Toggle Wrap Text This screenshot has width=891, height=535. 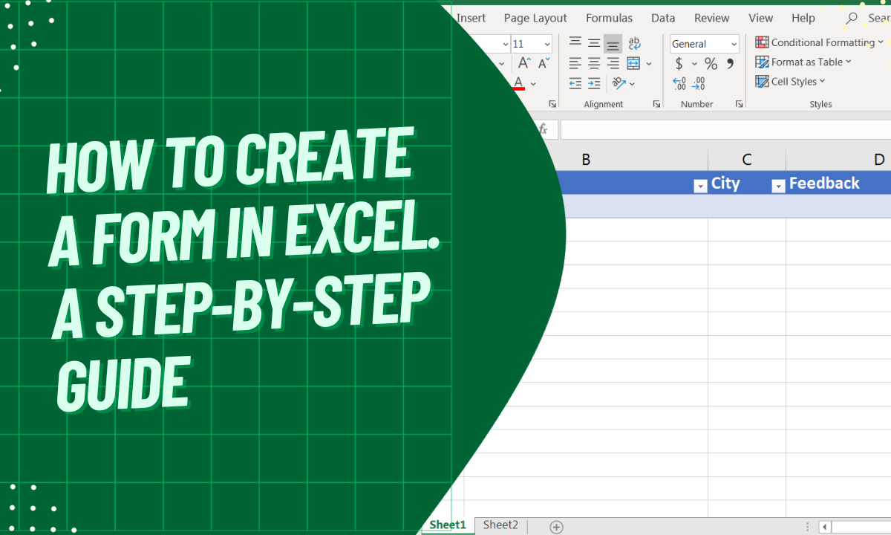pyautogui.click(x=634, y=43)
